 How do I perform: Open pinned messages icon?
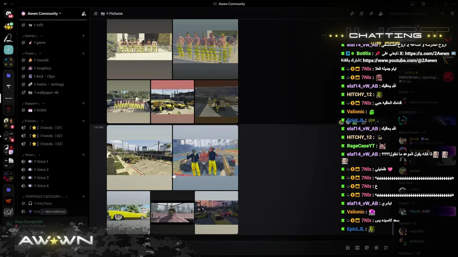click(371, 14)
